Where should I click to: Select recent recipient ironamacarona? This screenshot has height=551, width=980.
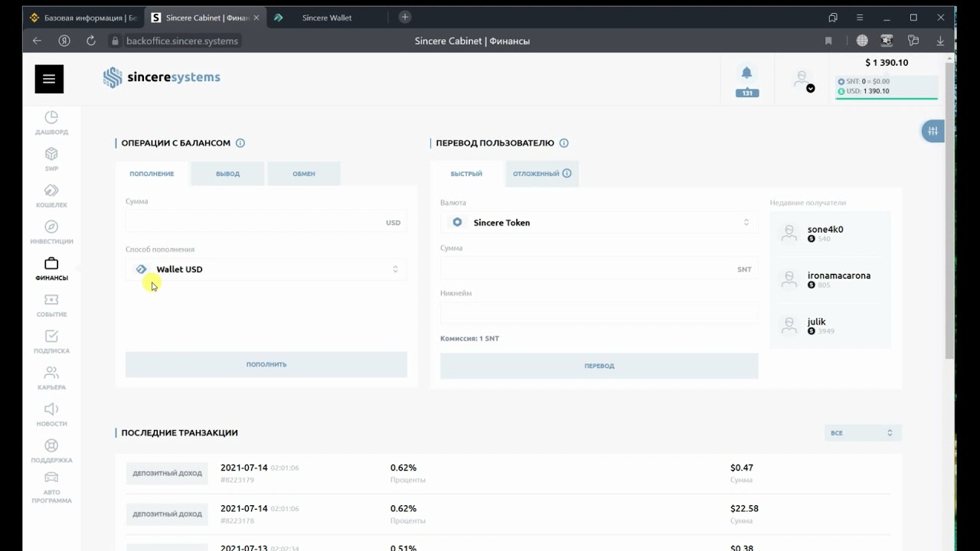tap(830, 280)
